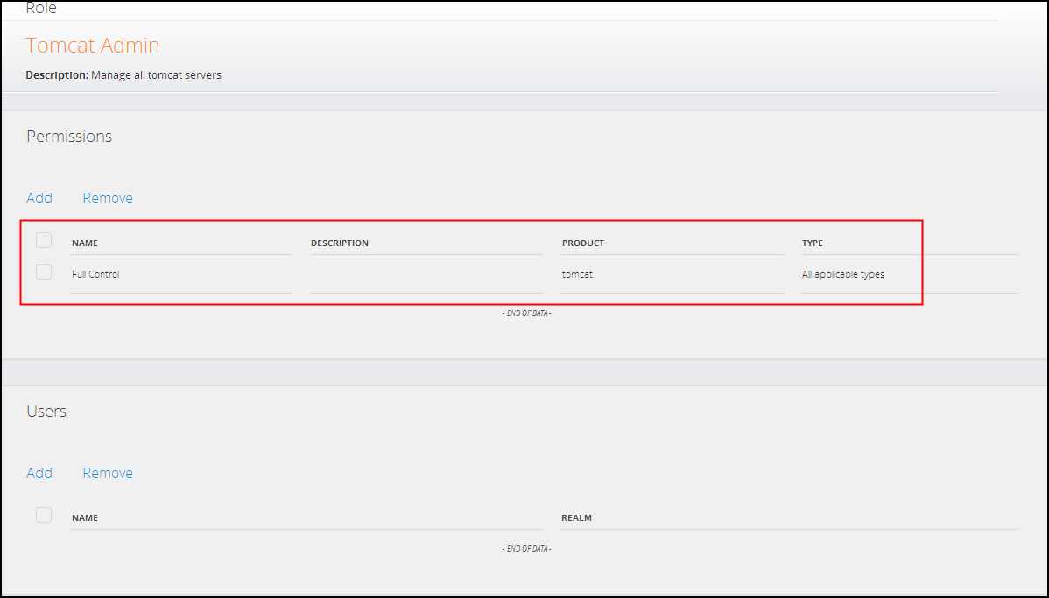Click the Manage all tomcat servers description

tap(156, 75)
